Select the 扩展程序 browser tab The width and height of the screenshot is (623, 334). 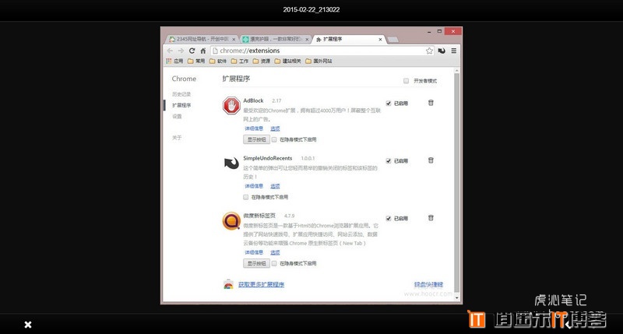point(349,40)
